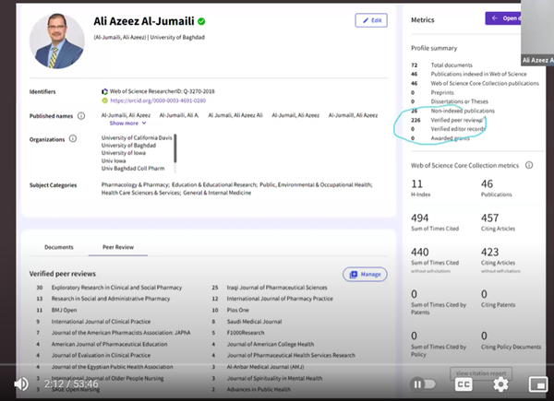Click the Manage peer reviews button
554x401 pixels.
tap(365, 275)
